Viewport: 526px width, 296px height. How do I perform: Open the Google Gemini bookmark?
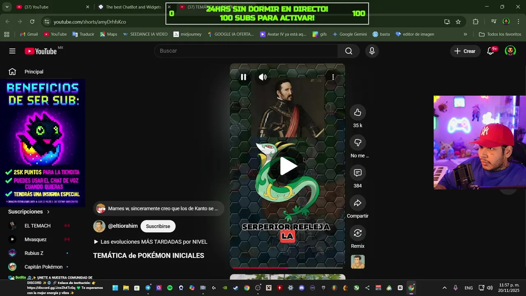[349, 34]
